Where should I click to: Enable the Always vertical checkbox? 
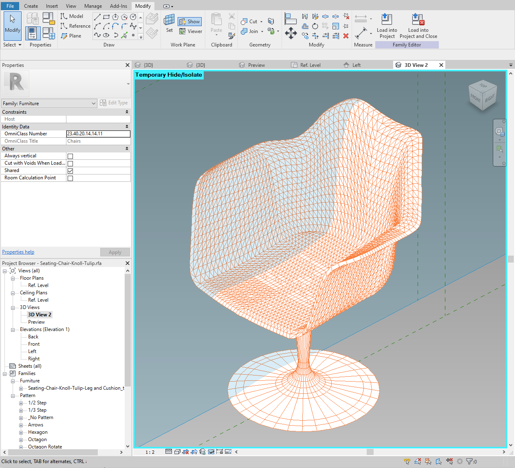pos(70,156)
